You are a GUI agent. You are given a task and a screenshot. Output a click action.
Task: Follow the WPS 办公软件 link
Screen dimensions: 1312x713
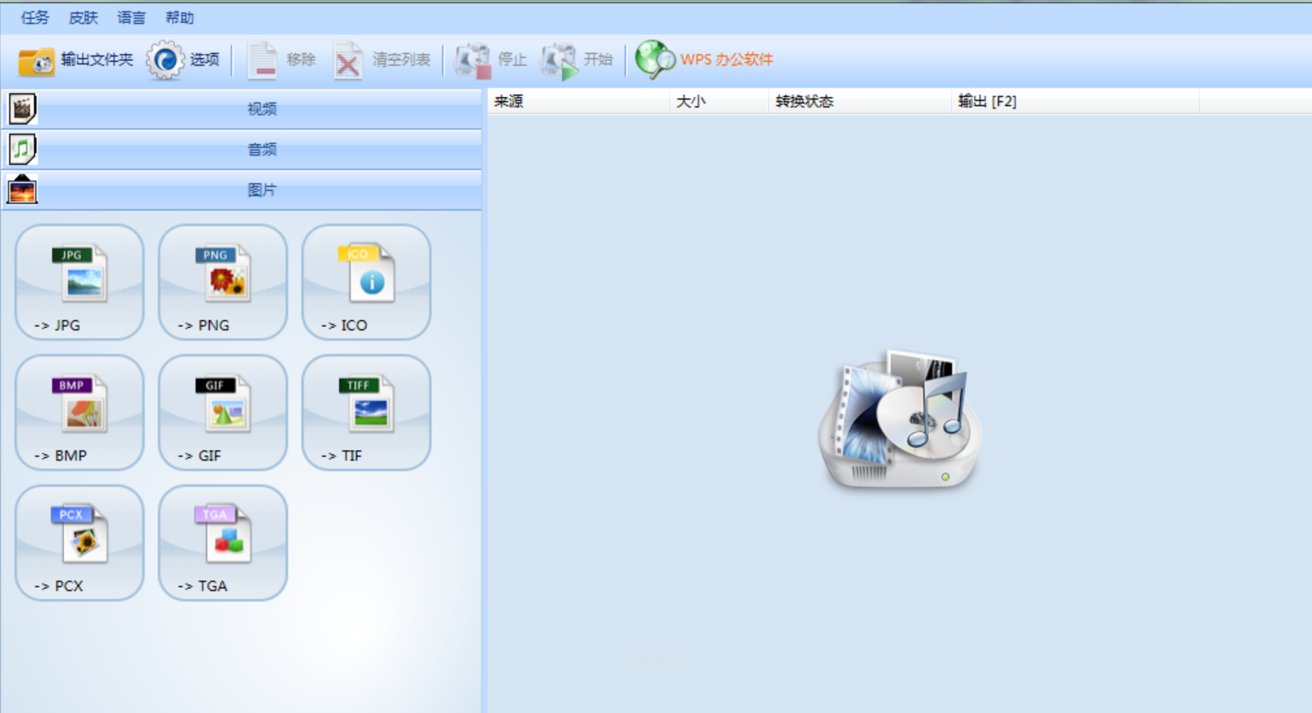(705, 60)
